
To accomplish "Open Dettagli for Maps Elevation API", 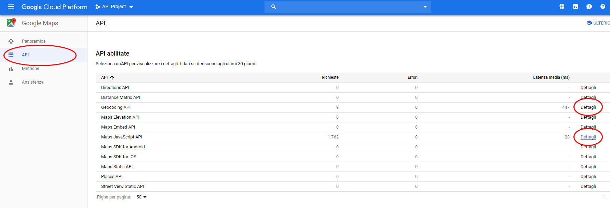I will (588, 117).
